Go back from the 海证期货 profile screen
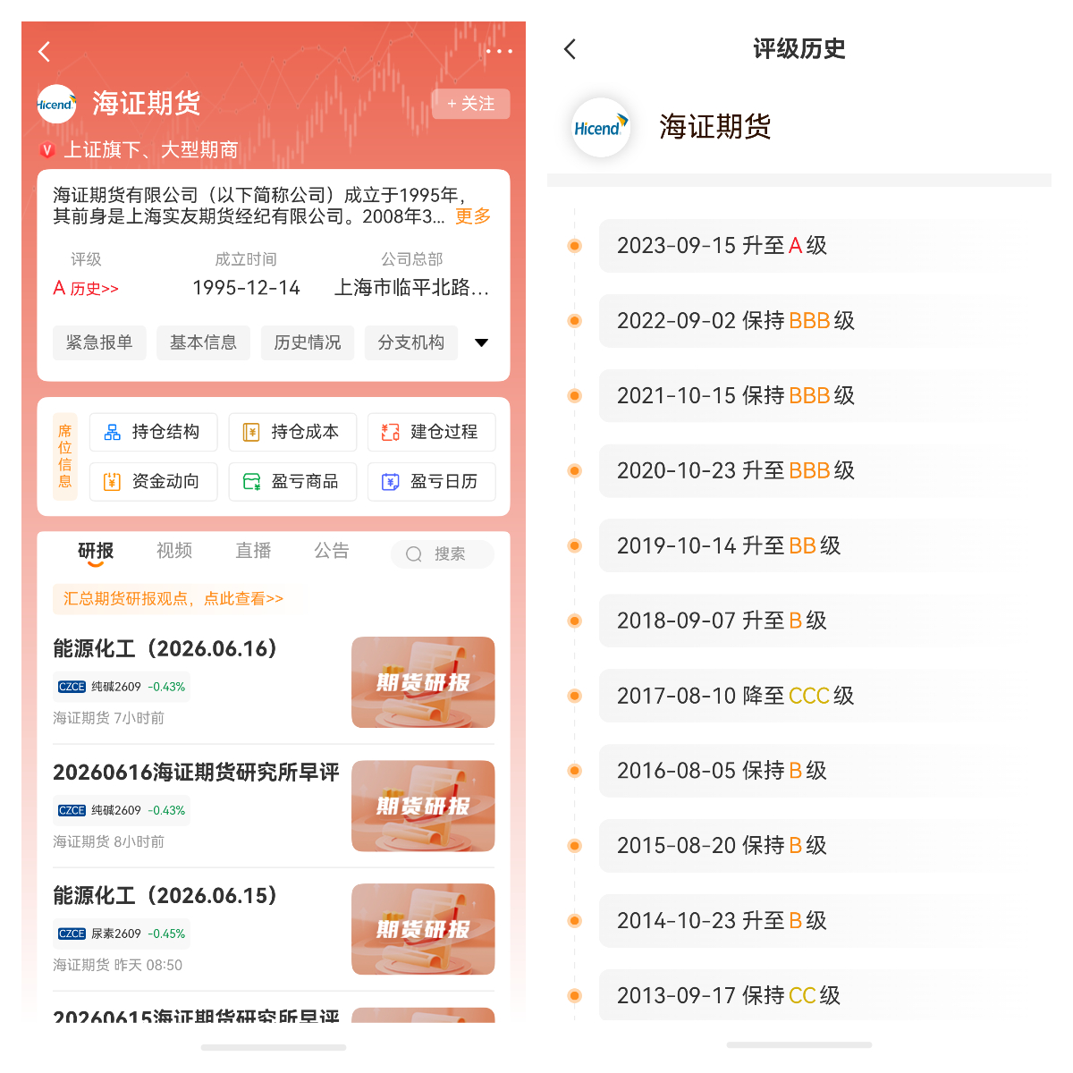The width and height of the screenshot is (1073, 1073). (x=45, y=52)
